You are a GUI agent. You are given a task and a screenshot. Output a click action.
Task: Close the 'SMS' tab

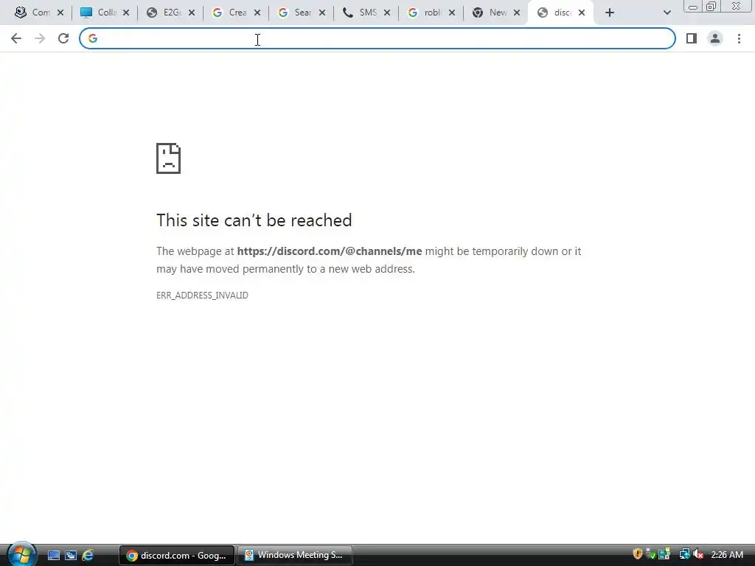click(x=387, y=13)
